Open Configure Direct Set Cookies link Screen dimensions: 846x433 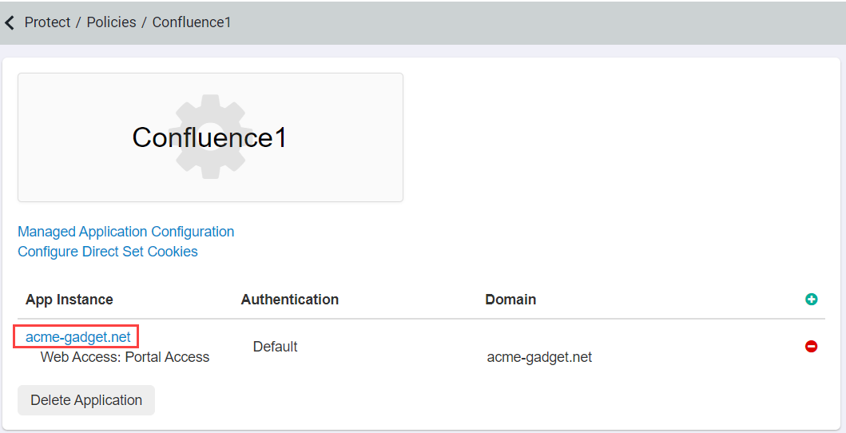pyautogui.click(x=108, y=252)
